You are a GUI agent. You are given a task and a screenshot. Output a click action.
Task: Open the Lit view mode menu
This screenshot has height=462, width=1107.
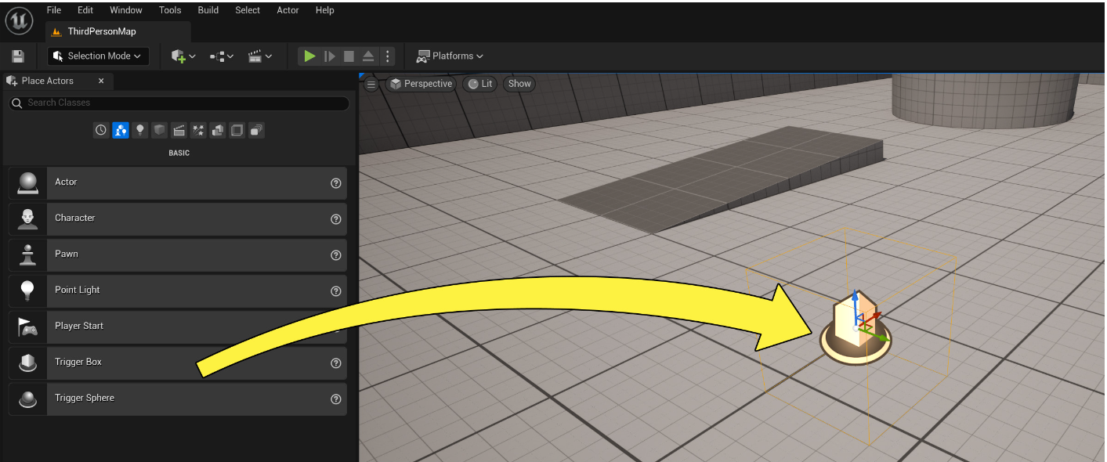[x=479, y=84]
